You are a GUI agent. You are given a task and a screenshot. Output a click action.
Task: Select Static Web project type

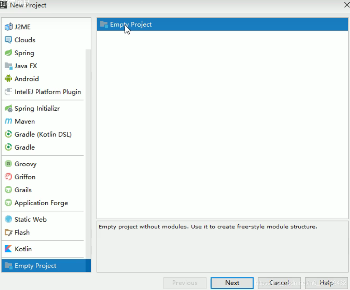(x=43, y=220)
